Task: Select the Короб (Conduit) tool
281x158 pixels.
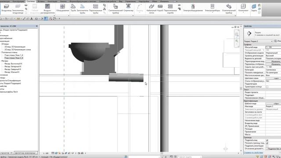Action: pos(160,8)
